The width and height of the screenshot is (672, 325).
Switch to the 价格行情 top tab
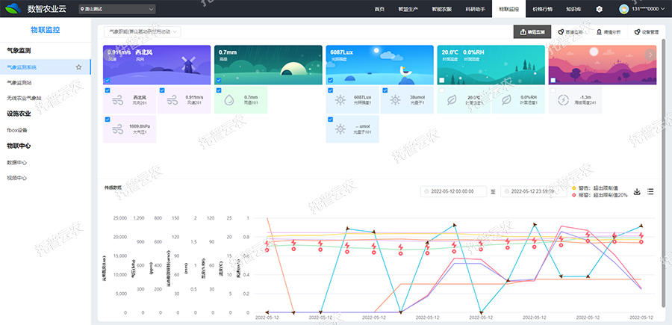tap(544, 9)
